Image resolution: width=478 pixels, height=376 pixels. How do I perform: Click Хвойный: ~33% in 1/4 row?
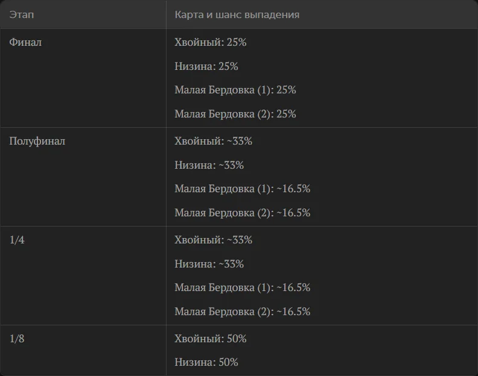click(x=213, y=240)
